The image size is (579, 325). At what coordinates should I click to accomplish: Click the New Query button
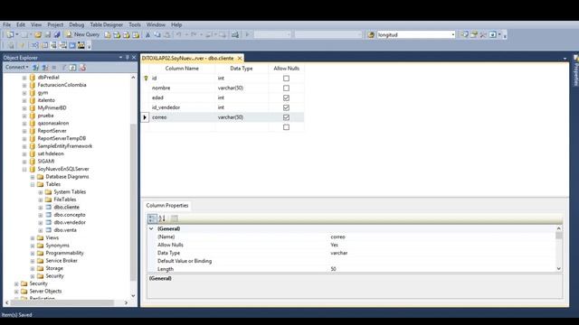point(82,34)
